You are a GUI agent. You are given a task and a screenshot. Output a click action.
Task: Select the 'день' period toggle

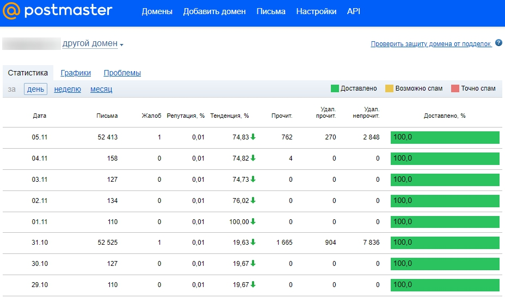coord(35,89)
